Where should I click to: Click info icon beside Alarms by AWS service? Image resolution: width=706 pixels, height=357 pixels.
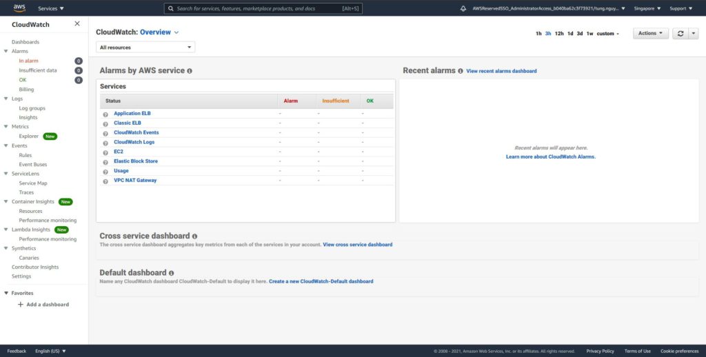click(190, 71)
